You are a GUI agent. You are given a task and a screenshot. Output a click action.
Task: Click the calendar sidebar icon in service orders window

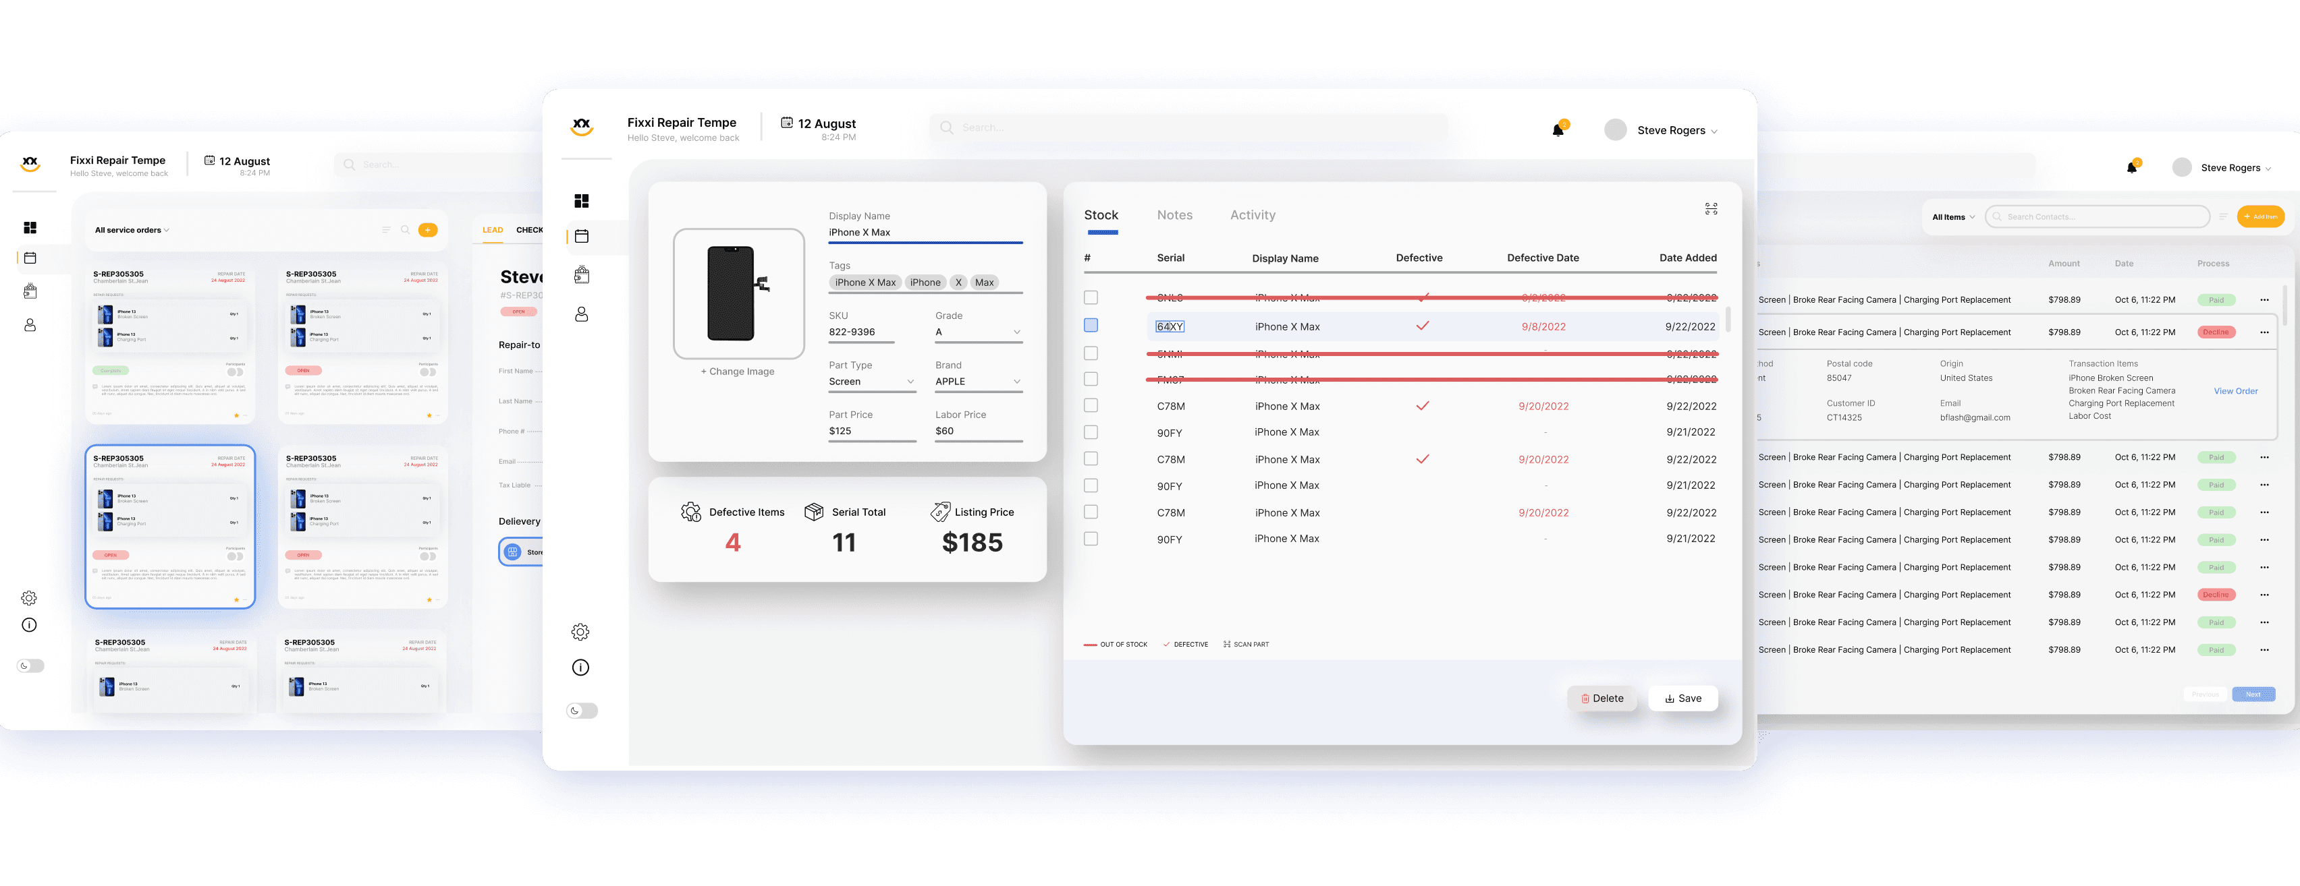click(30, 258)
